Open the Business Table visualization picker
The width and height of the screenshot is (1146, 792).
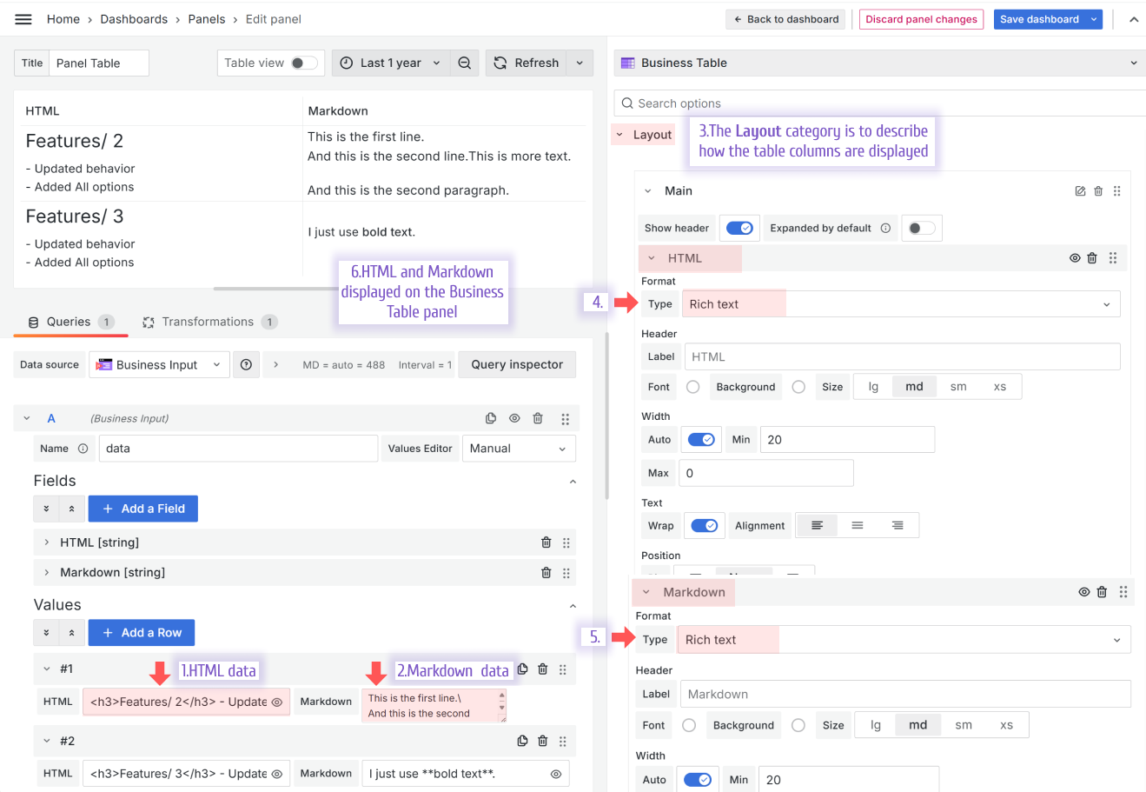coord(879,63)
